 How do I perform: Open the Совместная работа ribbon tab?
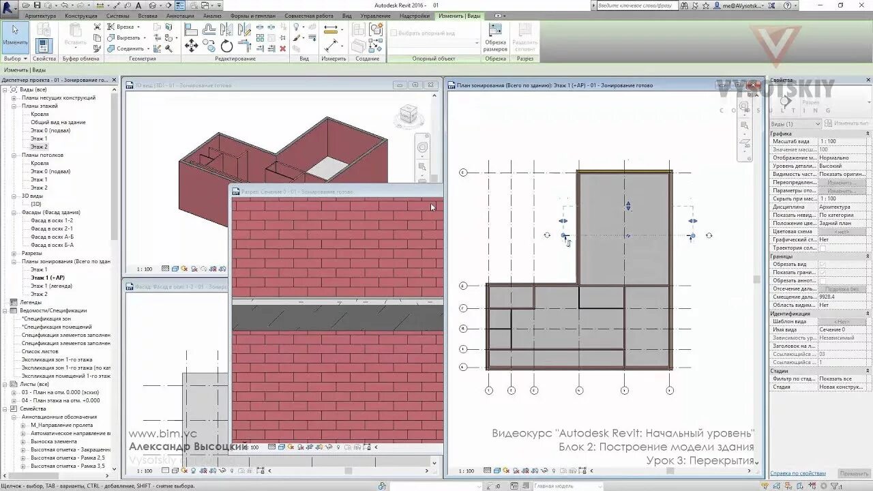pos(309,15)
